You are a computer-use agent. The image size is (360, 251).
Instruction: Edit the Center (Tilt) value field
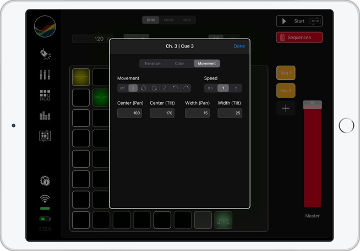click(x=162, y=113)
